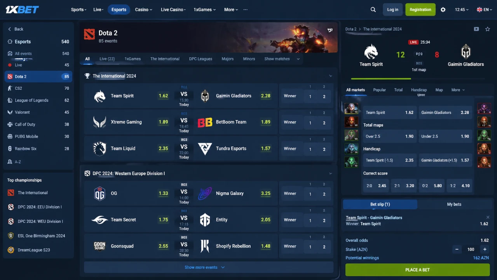
Task: Click the CS2 icon in sidebar
Action: pyautogui.click(x=10, y=88)
